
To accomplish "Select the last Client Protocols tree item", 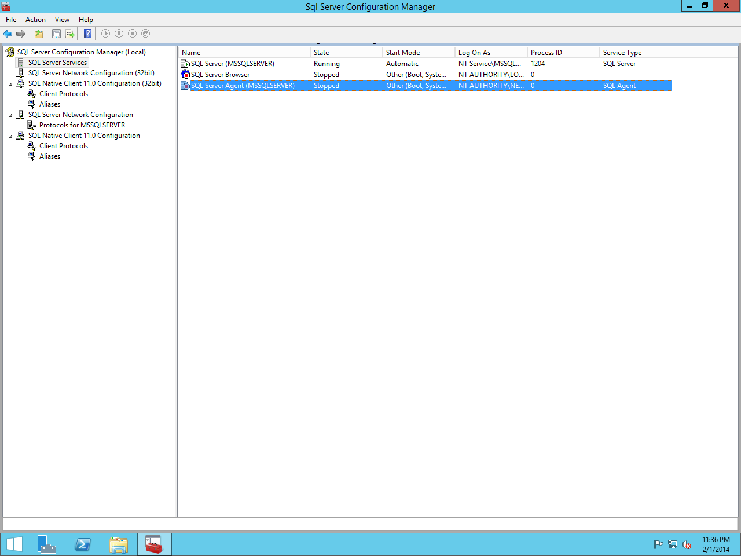I will click(64, 146).
